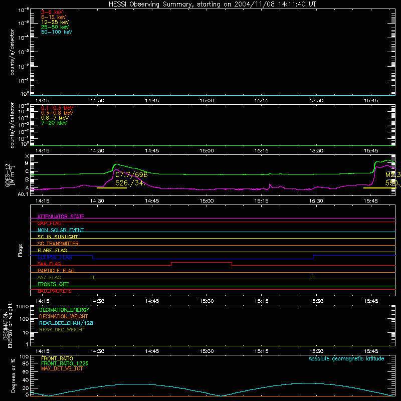Click the PARTICLE_FLAG label
The image size is (401, 401).
(x=56, y=270)
